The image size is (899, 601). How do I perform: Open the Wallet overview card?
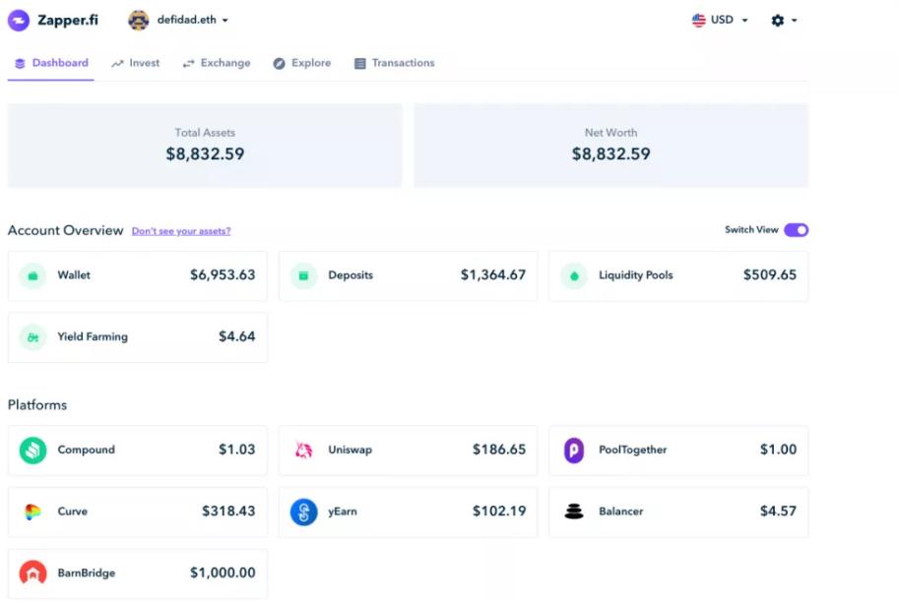[x=137, y=275]
